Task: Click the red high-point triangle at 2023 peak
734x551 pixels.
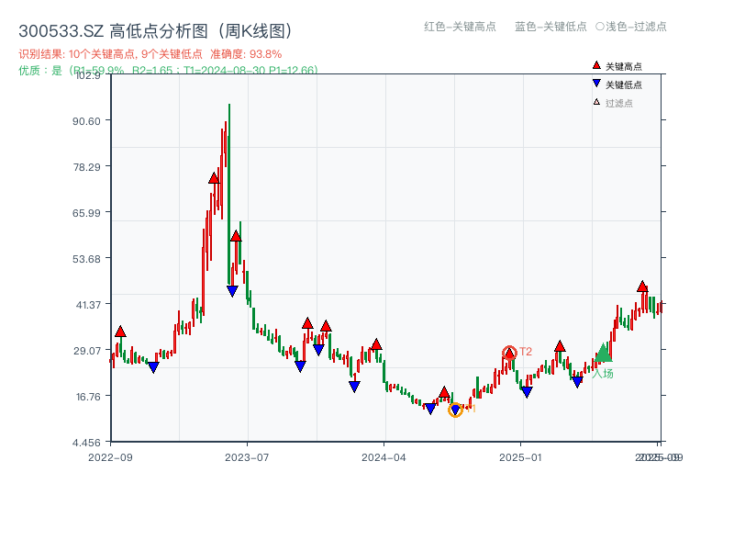Action: [x=215, y=178]
